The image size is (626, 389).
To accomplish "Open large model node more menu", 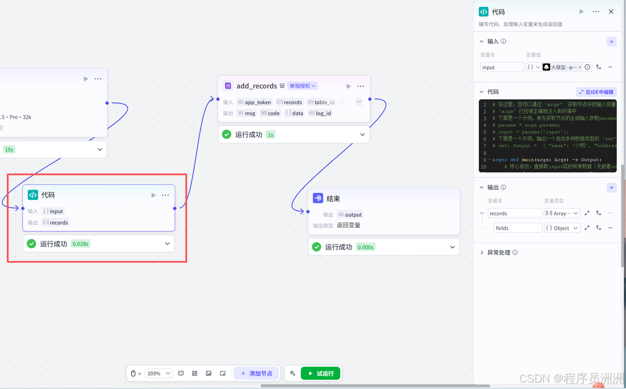I will point(98,79).
